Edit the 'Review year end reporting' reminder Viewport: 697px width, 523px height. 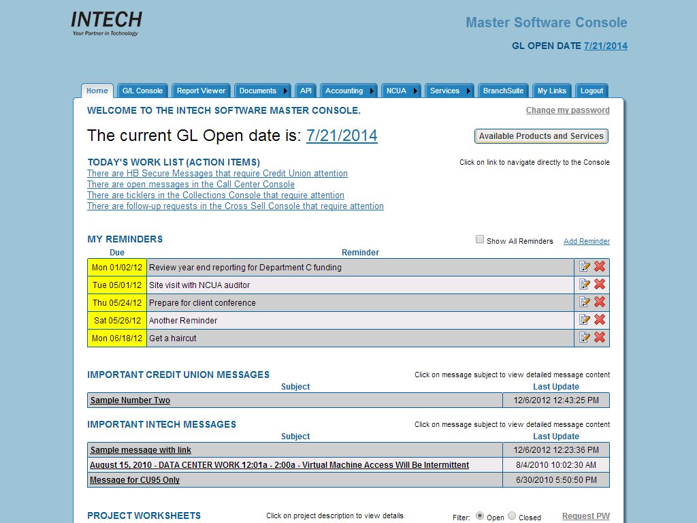click(584, 267)
